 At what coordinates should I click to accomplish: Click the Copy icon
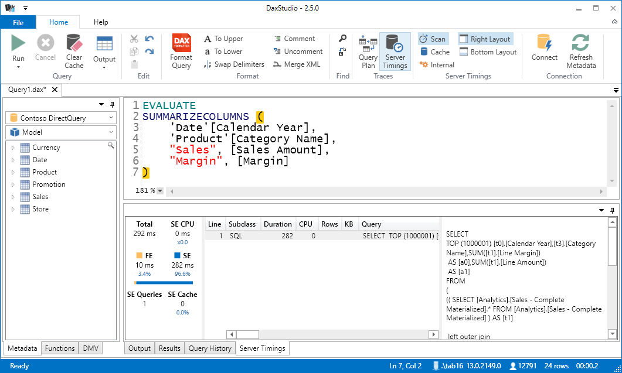click(x=134, y=52)
